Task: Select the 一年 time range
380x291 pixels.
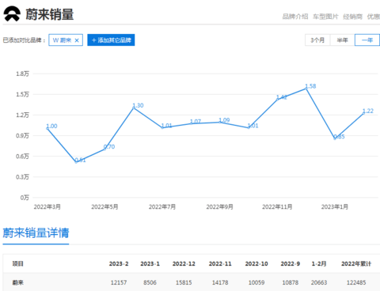Action: coord(367,40)
